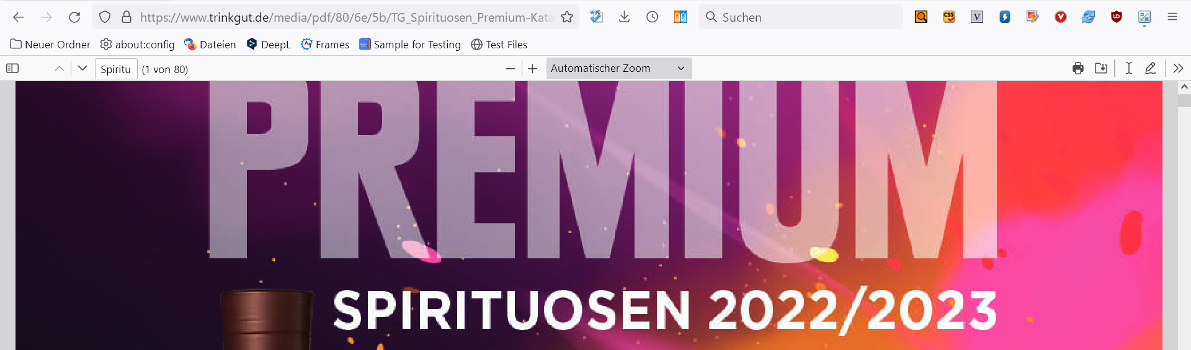Click into the Suchen search field

tap(800, 17)
